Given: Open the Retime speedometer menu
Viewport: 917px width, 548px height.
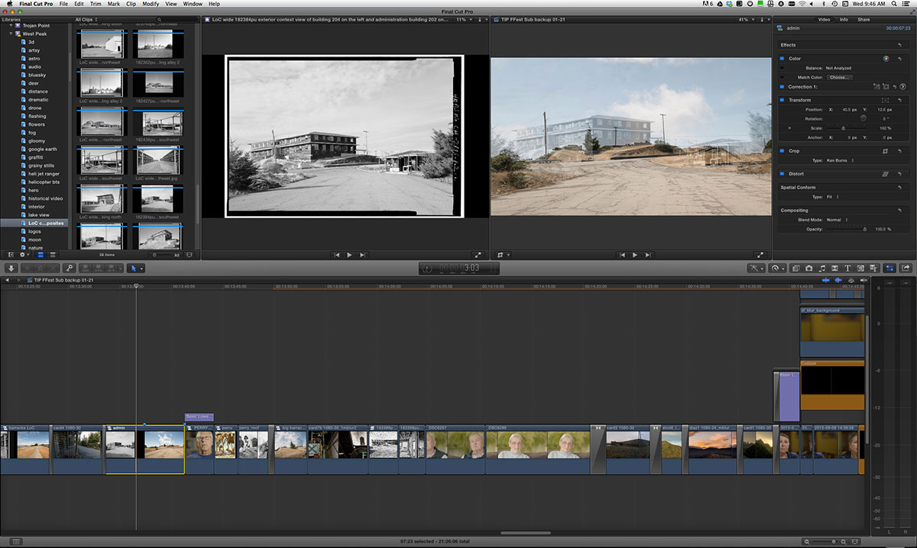Looking at the screenshot, I should coord(777,269).
